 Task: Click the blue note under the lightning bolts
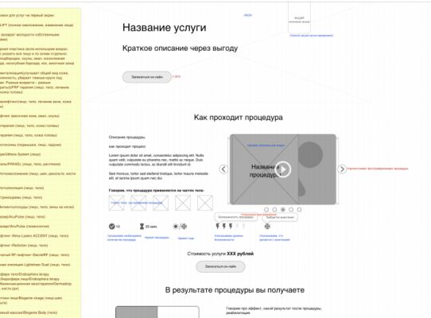[x=229, y=238]
